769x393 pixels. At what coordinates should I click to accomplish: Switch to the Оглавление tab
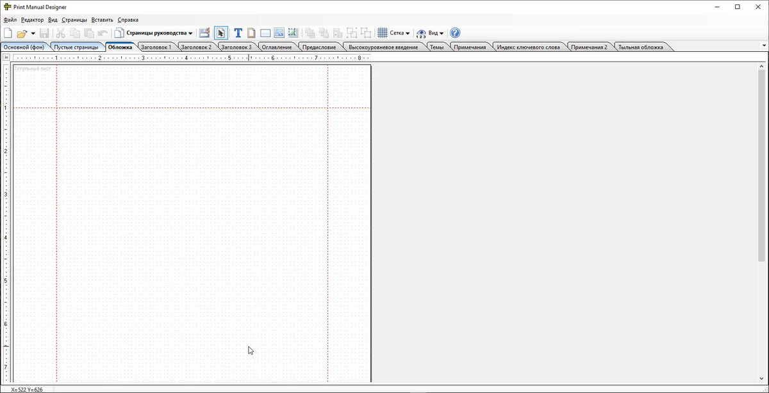[x=277, y=47]
